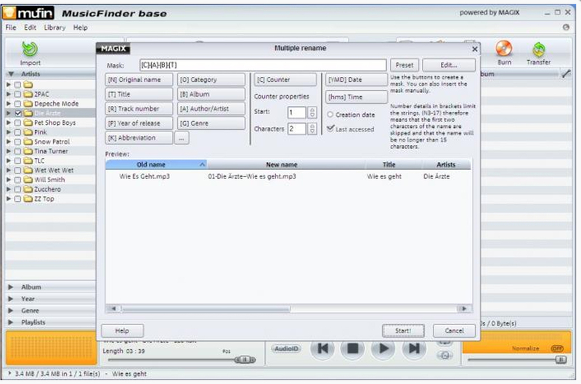The width and height of the screenshot is (581, 384).
Task: Check the Pink artist checkbox
Action: 17,132
